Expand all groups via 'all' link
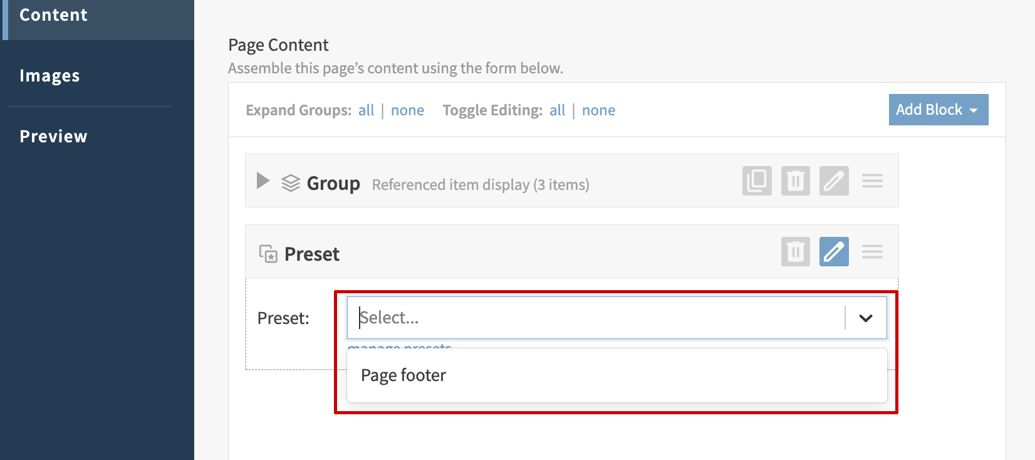Image resolution: width=1035 pixels, height=460 pixels. pos(366,111)
